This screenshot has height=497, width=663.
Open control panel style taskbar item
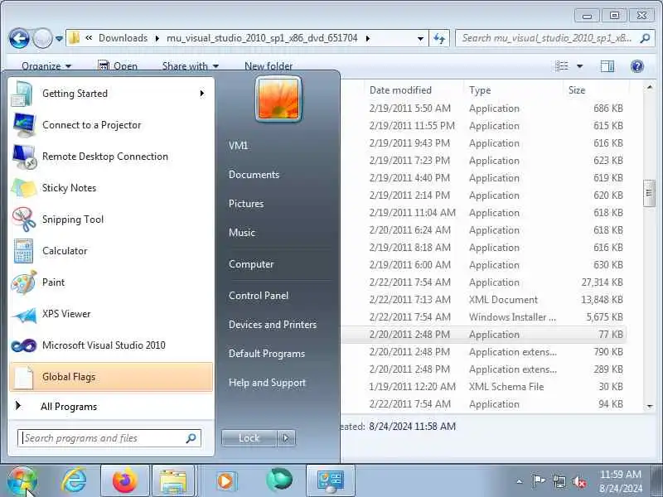(x=331, y=481)
